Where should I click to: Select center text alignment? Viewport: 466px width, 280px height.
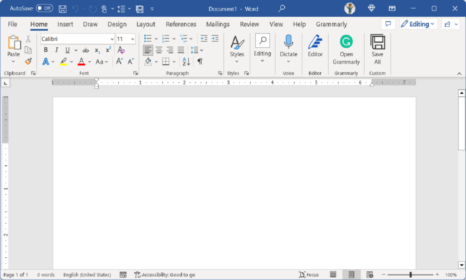(158, 50)
